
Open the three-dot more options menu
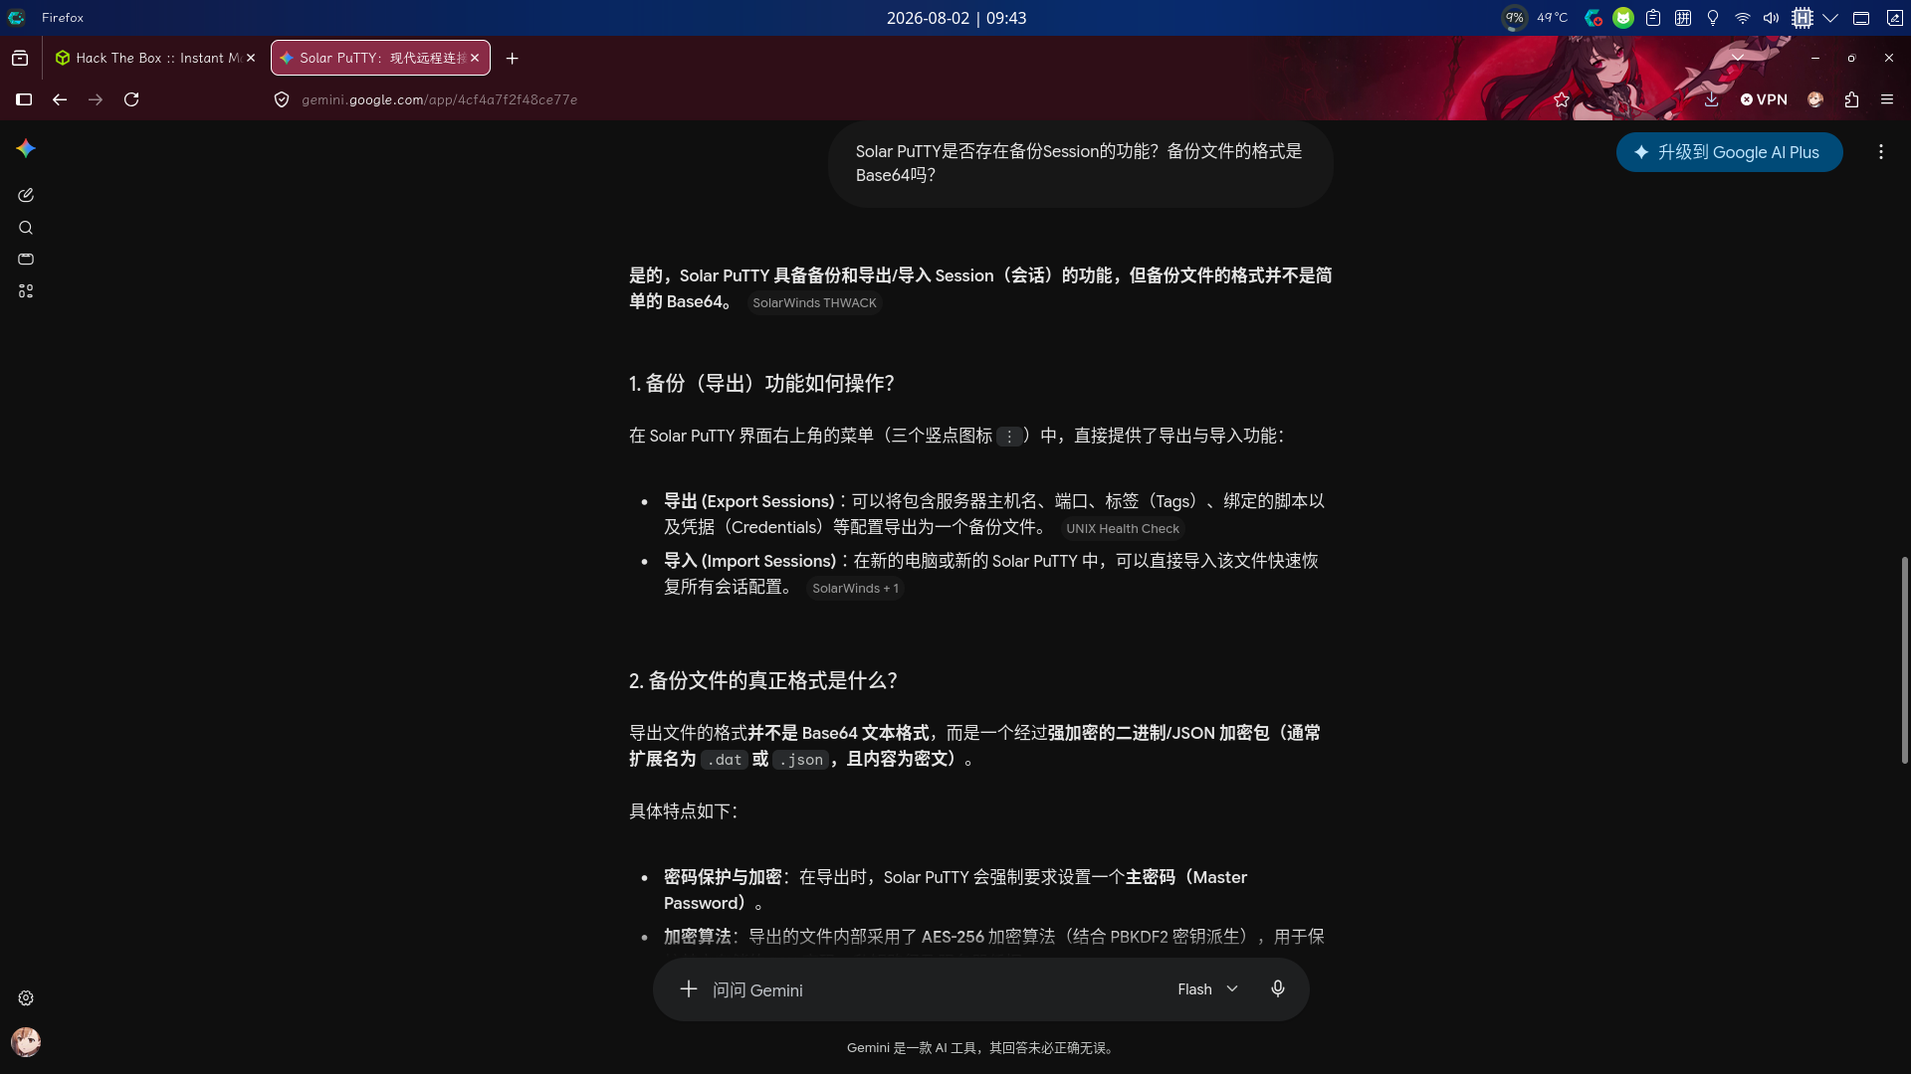click(x=1880, y=152)
